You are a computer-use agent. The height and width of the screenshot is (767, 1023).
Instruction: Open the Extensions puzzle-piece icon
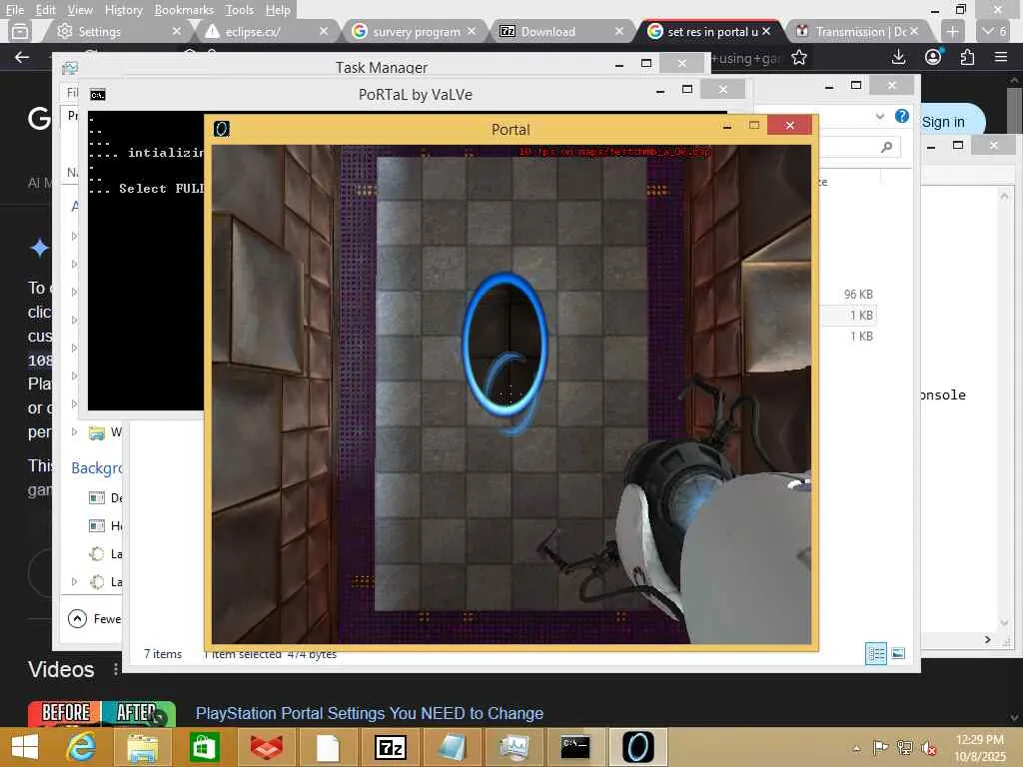point(967,57)
